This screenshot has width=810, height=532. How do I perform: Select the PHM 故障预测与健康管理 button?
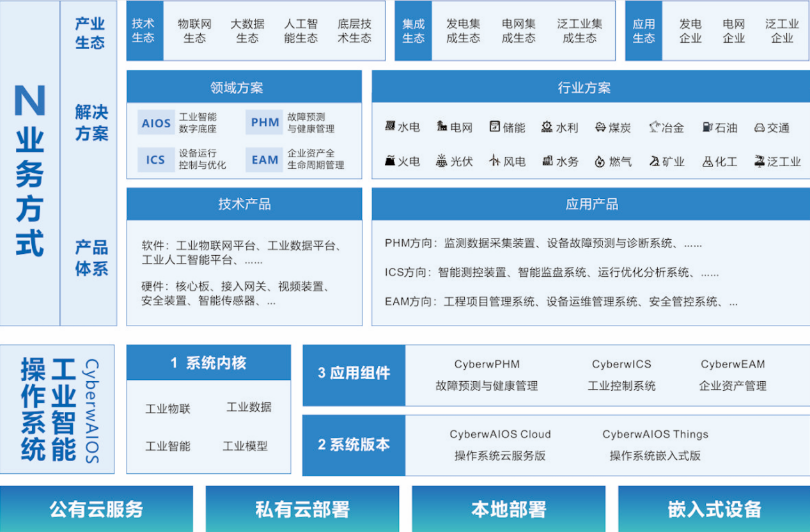click(x=265, y=122)
